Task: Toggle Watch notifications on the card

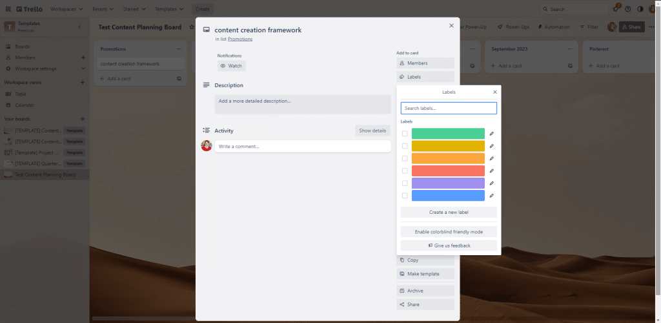Action: (x=231, y=66)
